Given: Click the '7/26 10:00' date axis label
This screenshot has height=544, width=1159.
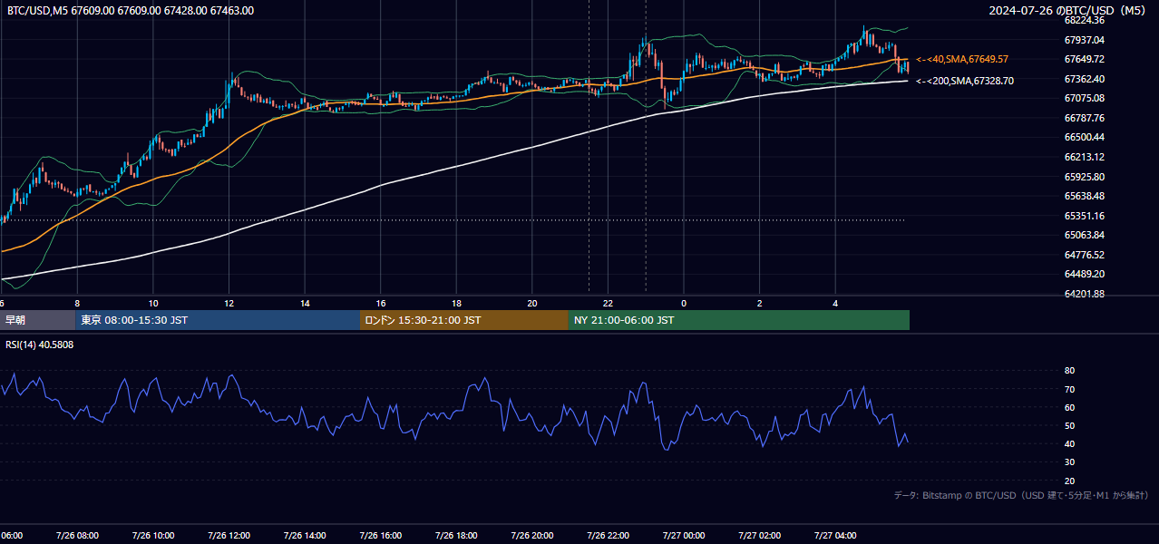Looking at the screenshot, I should 153,536.
